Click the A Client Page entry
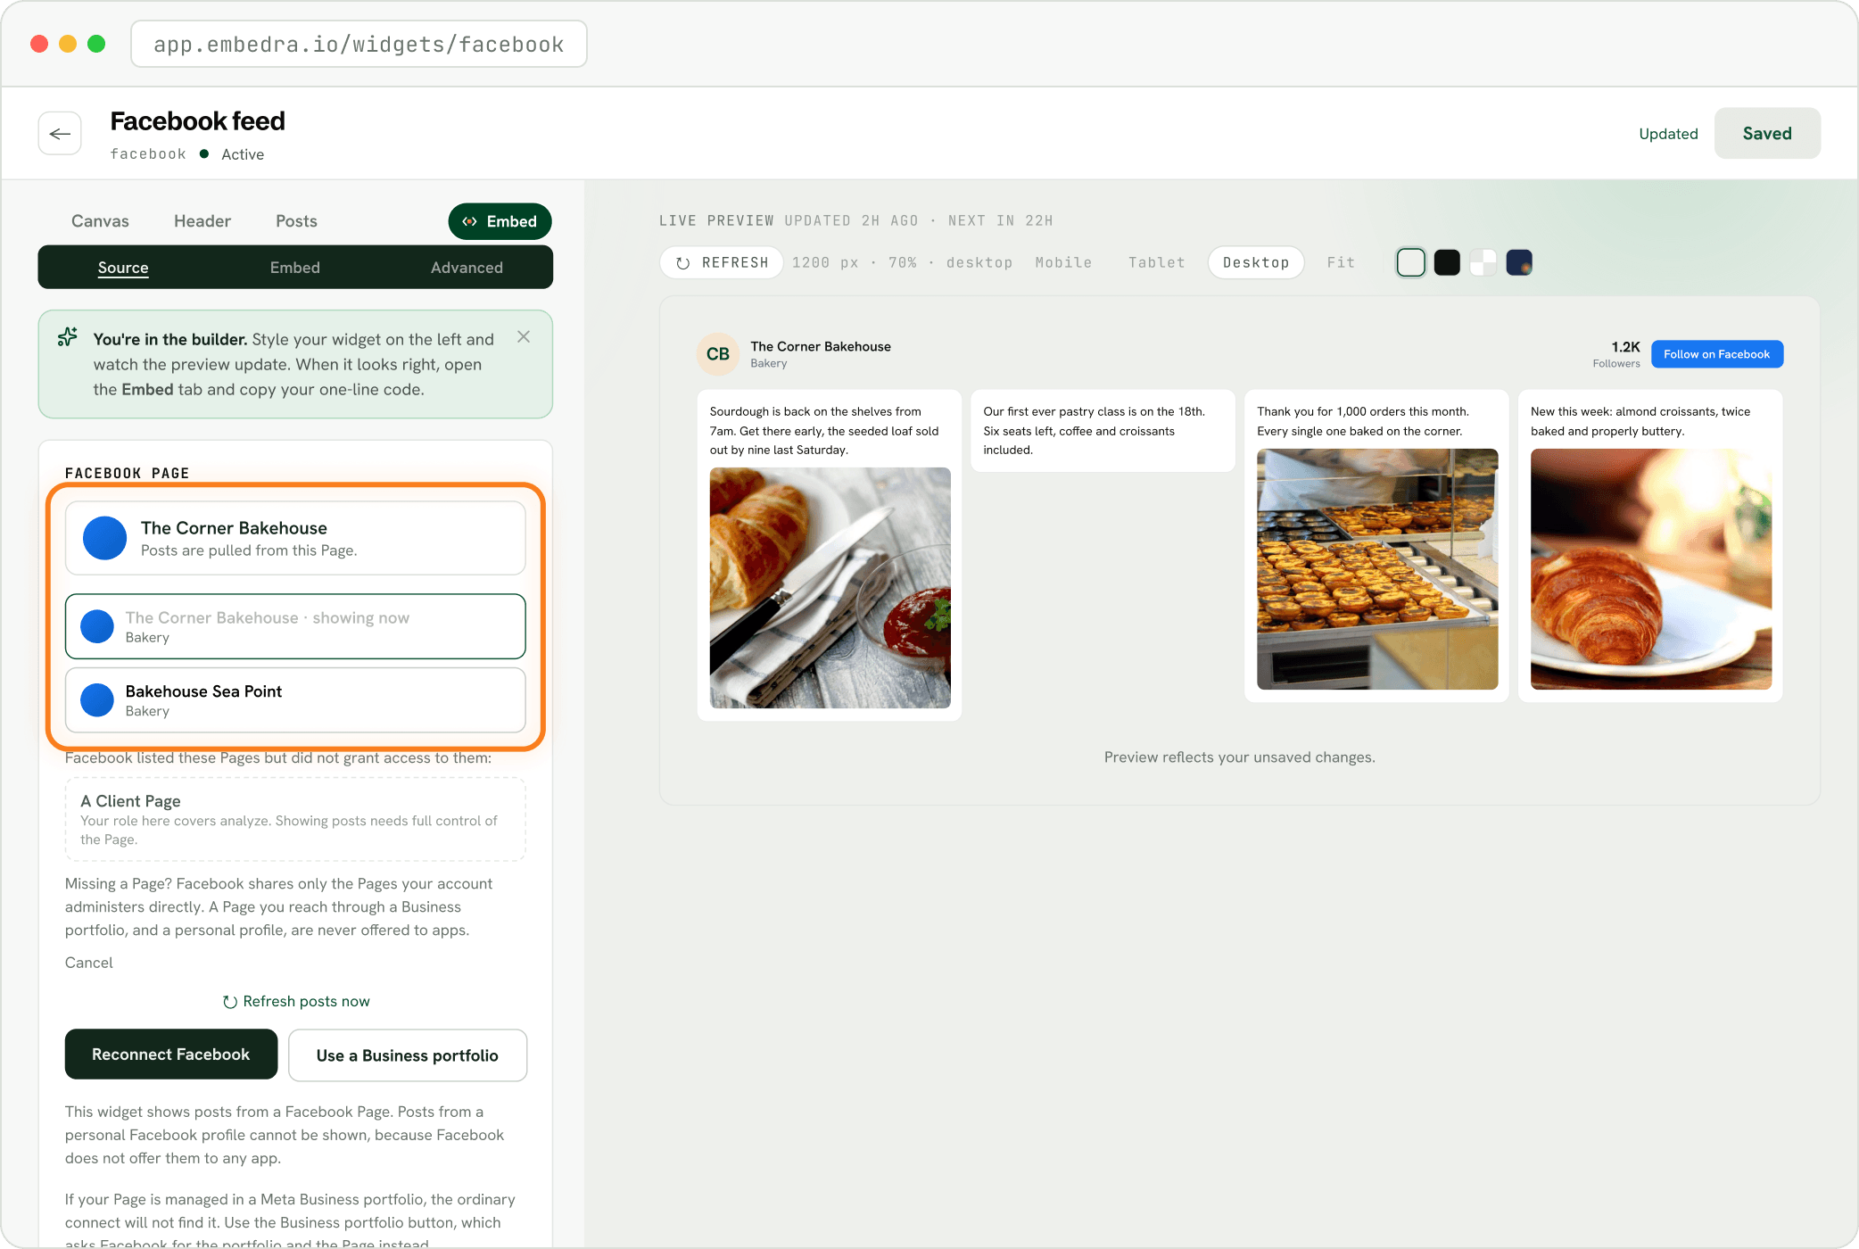1859x1249 pixels. 295,819
